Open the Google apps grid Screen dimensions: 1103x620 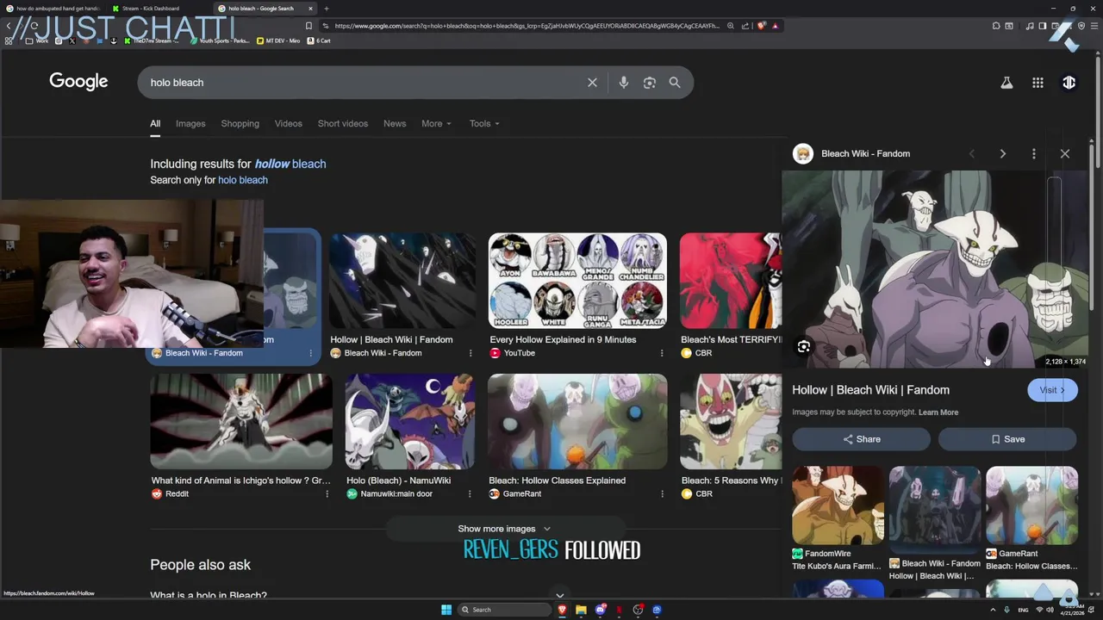pos(1038,83)
